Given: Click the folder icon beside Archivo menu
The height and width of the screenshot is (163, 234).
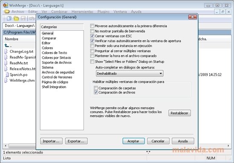Looking at the screenshot, I should (x=7, y=11).
